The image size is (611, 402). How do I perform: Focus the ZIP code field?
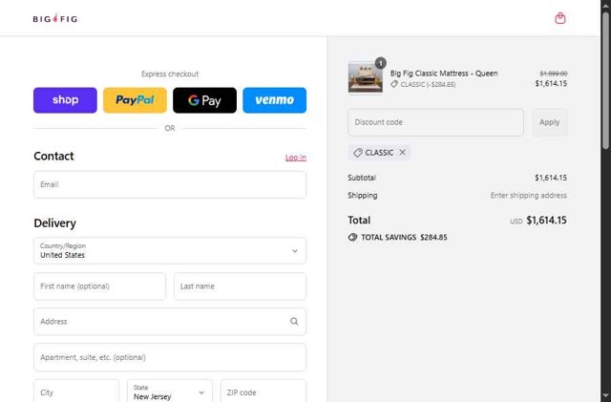263,392
